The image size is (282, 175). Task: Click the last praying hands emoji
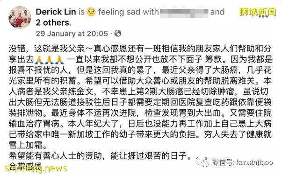[x=59, y=60]
